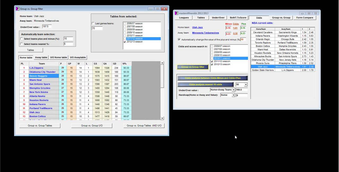
Task: Click the nearest percent field showing 6
Action: tap(68, 44)
